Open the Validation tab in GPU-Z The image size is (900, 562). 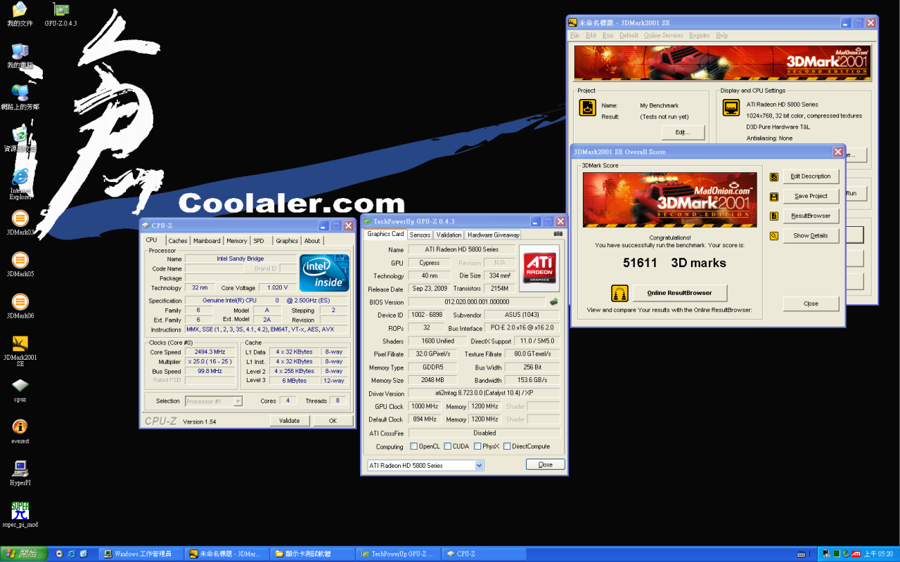pyautogui.click(x=449, y=235)
